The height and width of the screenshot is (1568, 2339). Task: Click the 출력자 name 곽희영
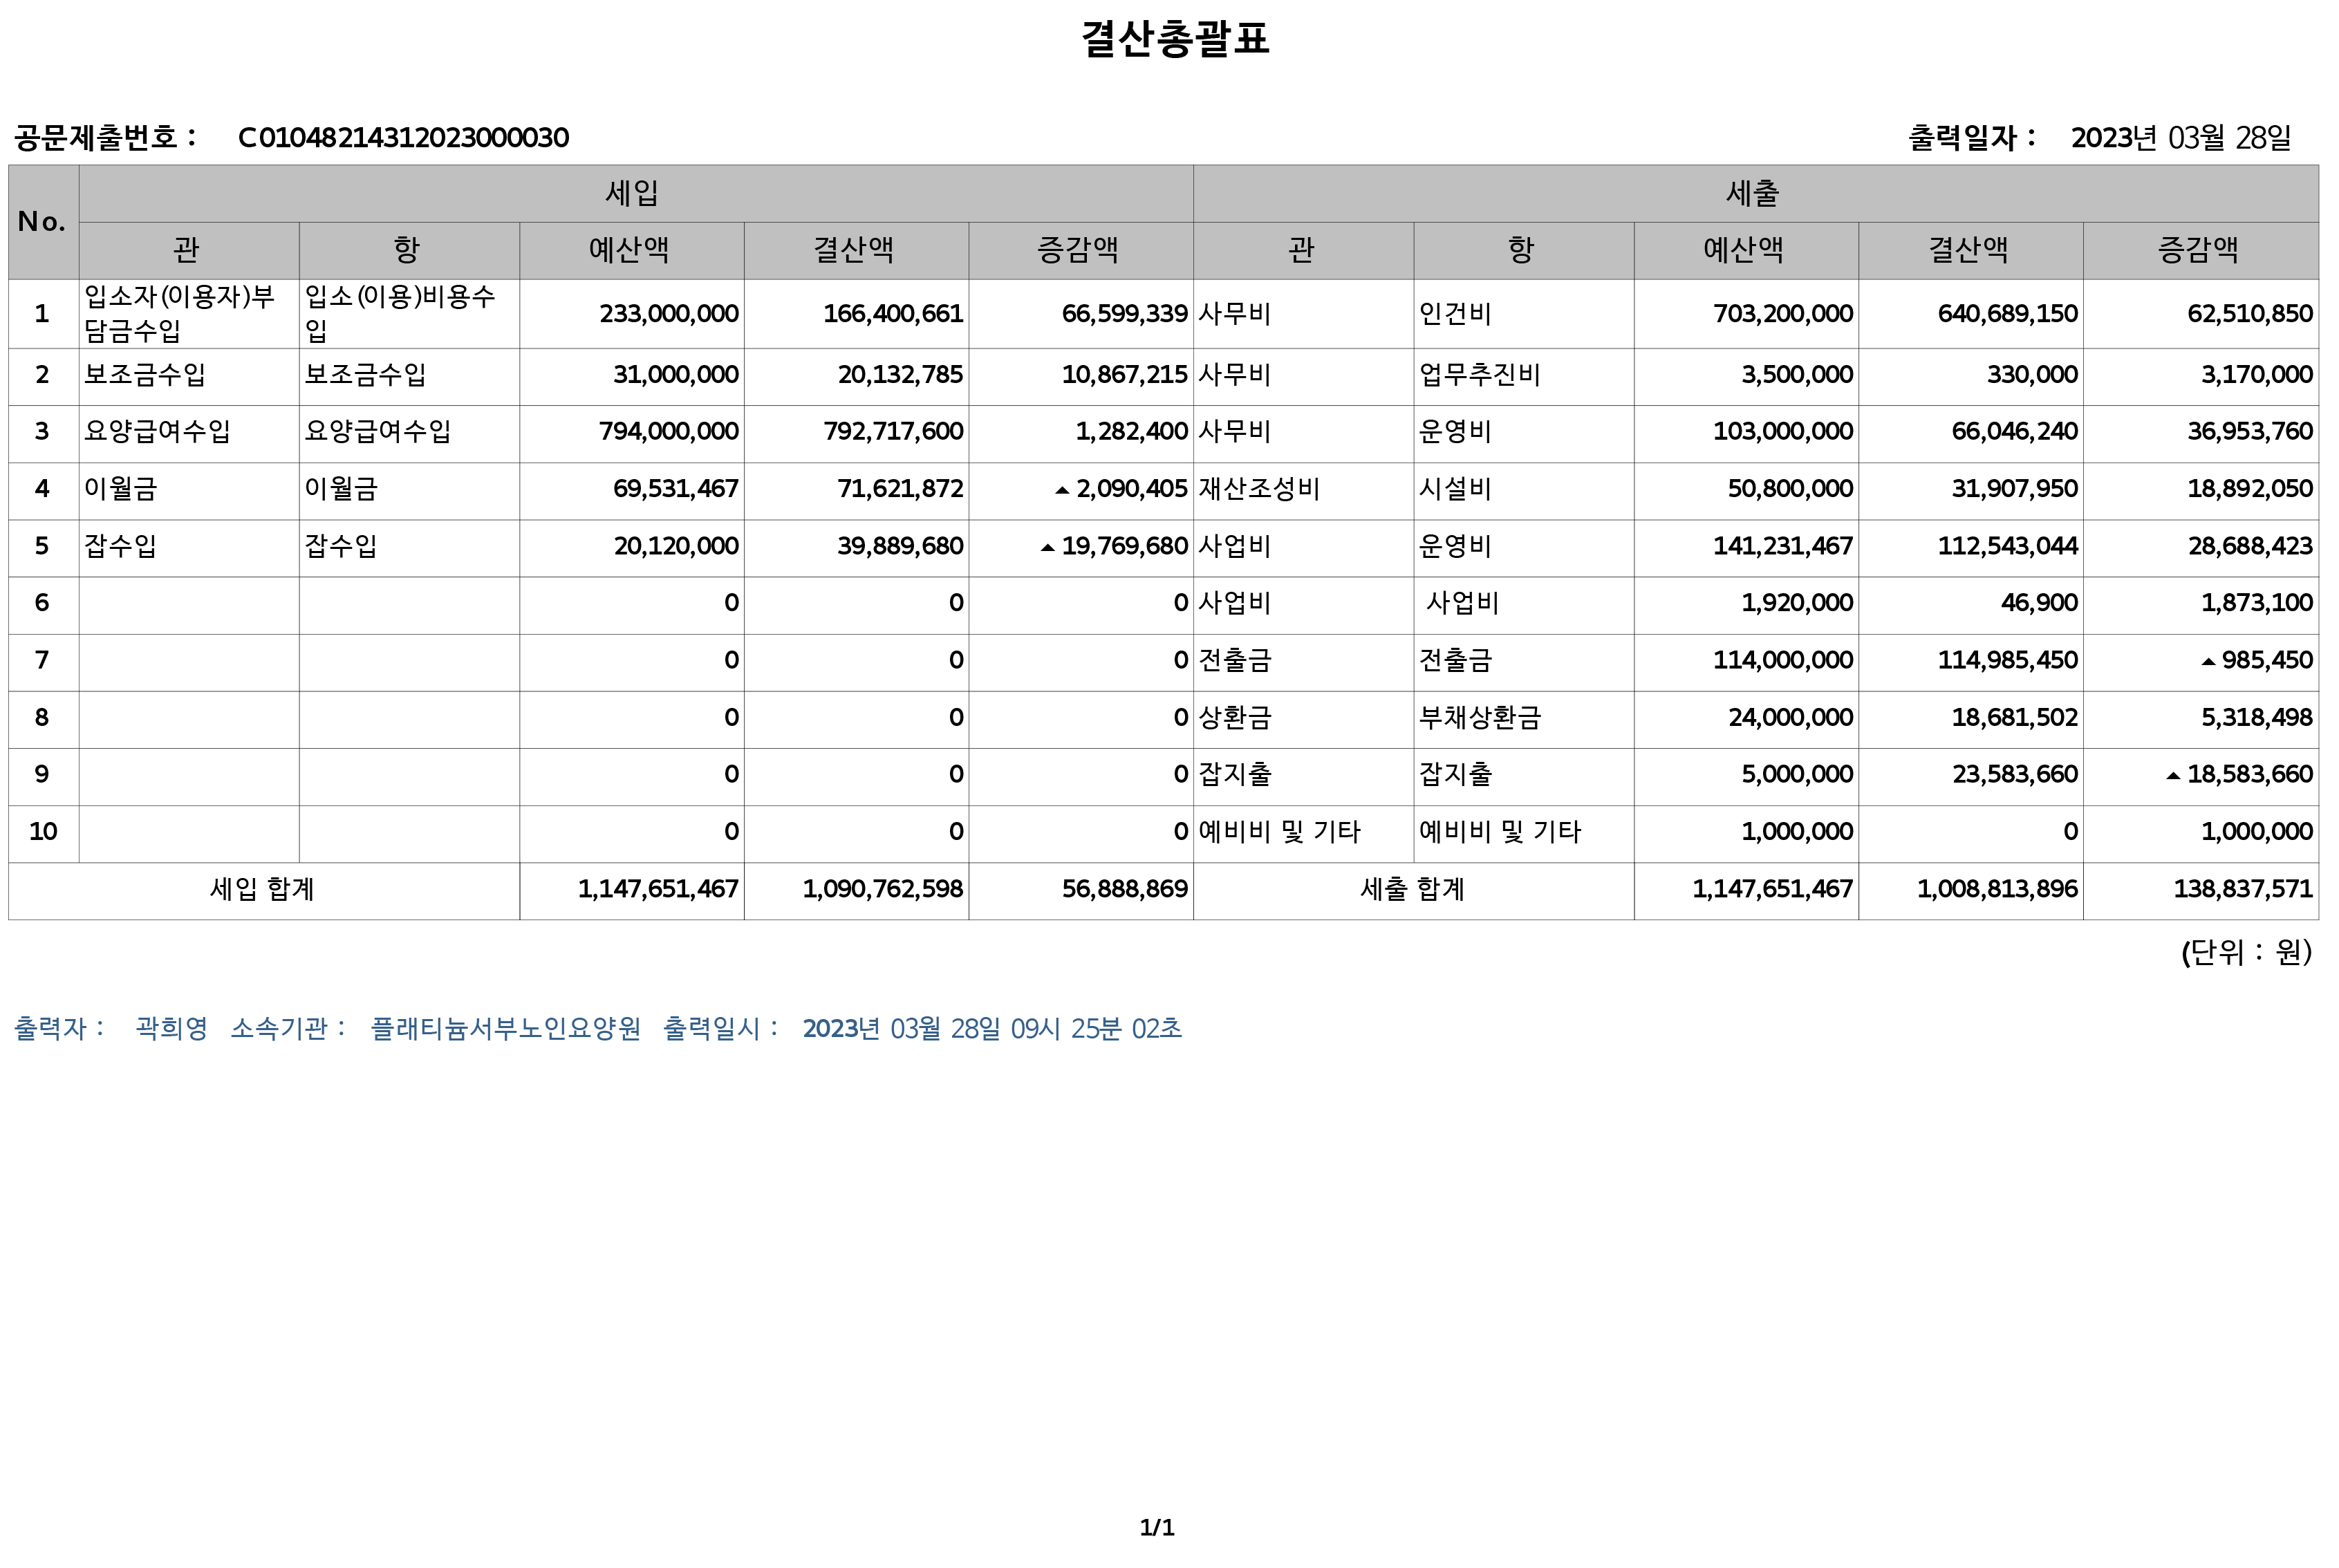171,1029
